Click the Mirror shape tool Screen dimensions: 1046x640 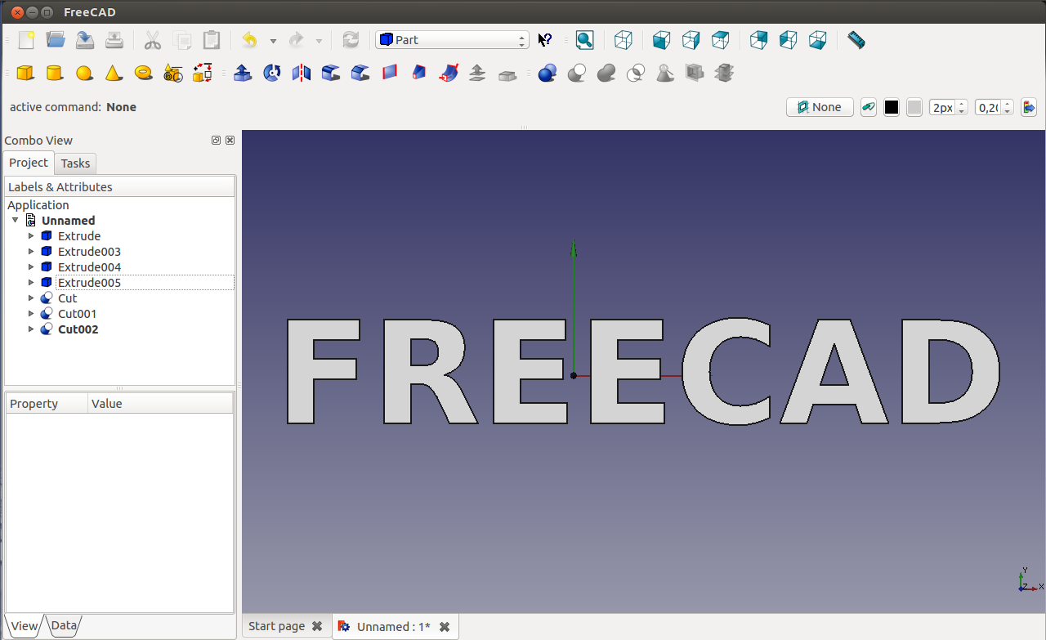click(302, 74)
